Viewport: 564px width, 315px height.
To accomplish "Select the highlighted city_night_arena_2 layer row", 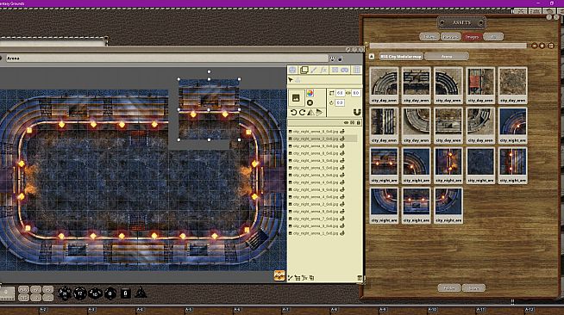I will pos(323,139).
